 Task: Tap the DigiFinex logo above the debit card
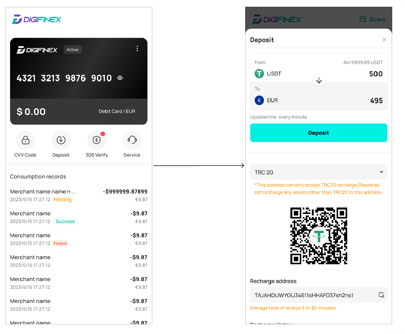point(37,19)
